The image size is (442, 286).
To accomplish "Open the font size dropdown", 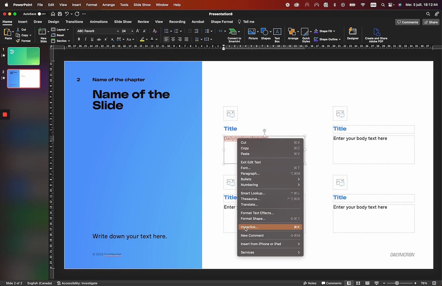I will 132,31.
